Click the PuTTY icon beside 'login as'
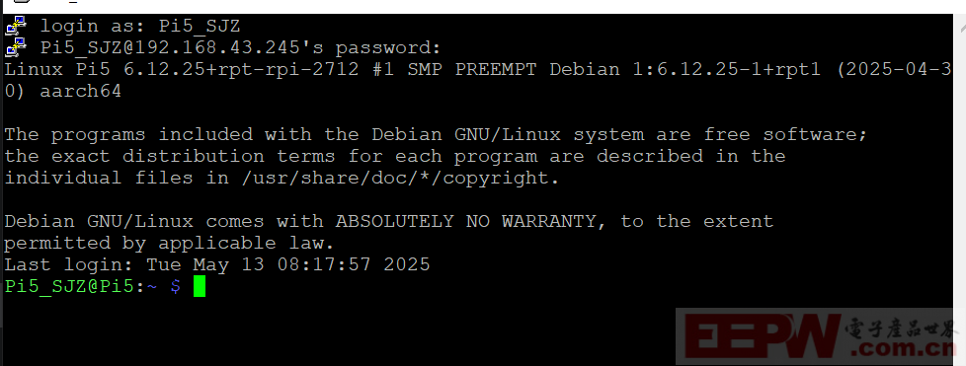Viewport: 966px width, 366px height. click(x=16, y=26)
